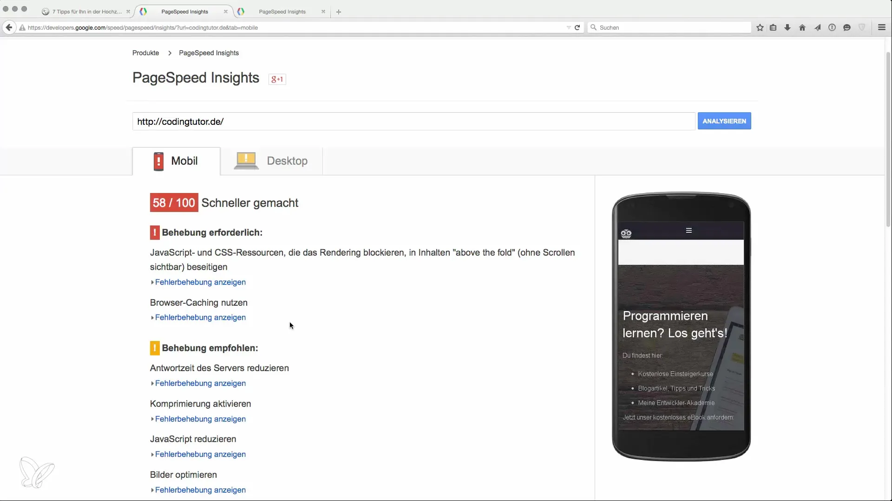This screenshot has height=501, width=892.
Task: Click the page vertical scrollbar
Action: click(888, 139)
